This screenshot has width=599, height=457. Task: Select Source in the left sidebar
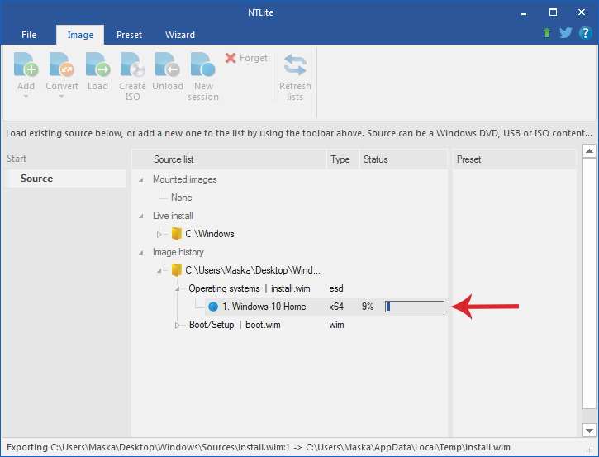click(x=64, y=179)
